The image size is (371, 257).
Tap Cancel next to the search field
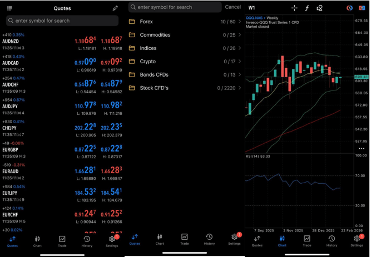233,7
